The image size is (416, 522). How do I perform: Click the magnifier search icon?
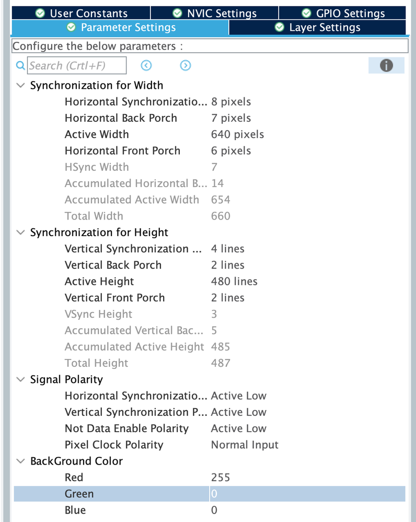(20, 66)
